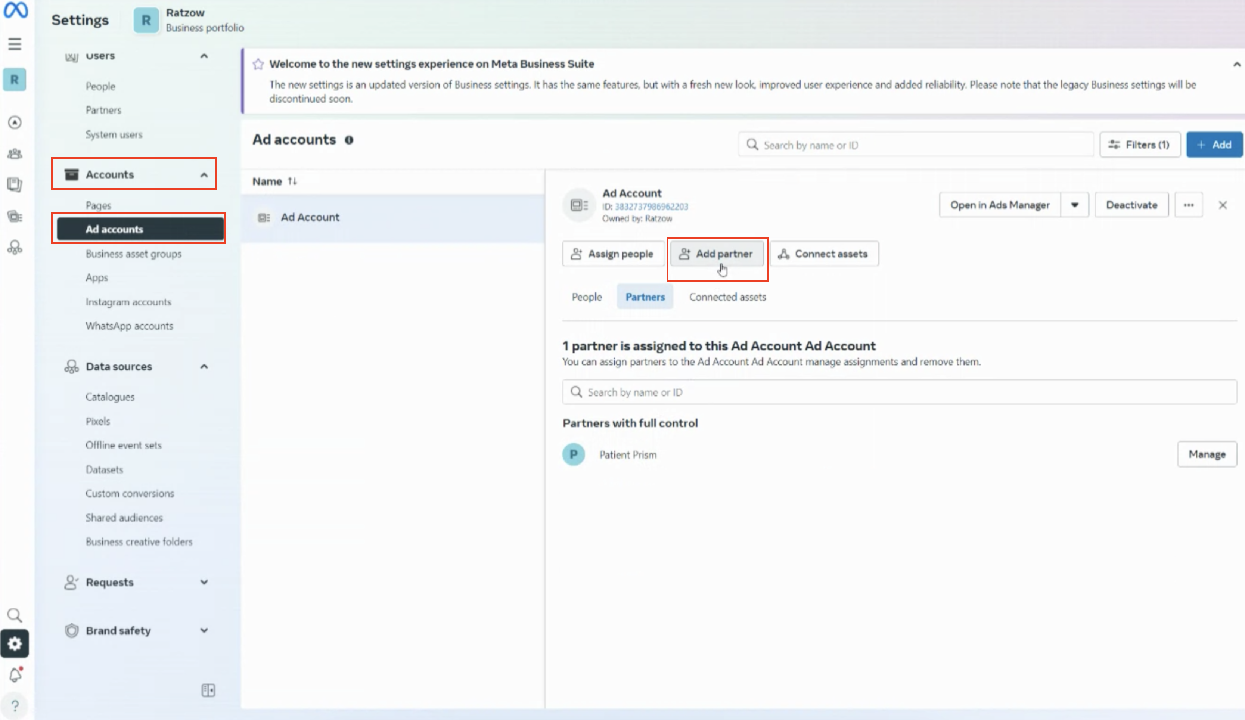Click Open in Ads Manager
Image resolution: width=1245 pixels, height=720 pixels.
pyautogui.click(x=1000, y=205)
